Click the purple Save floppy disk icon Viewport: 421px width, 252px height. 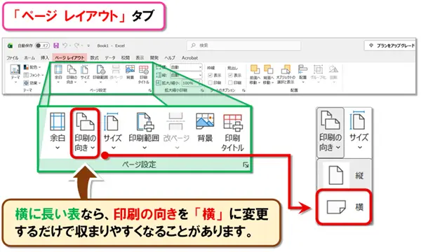tap(56, 45)
